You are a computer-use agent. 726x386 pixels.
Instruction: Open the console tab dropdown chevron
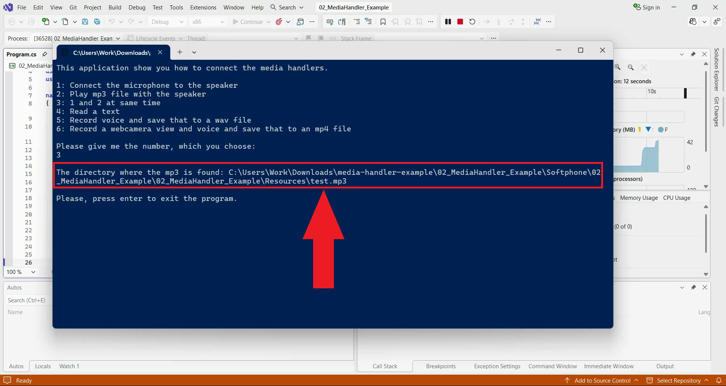(194, 52)
